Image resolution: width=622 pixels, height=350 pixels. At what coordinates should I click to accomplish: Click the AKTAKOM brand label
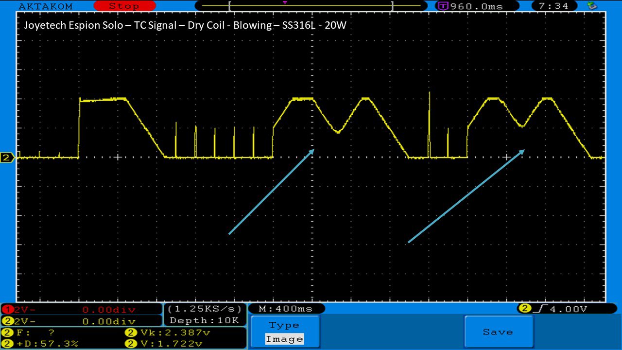[45, 6]
